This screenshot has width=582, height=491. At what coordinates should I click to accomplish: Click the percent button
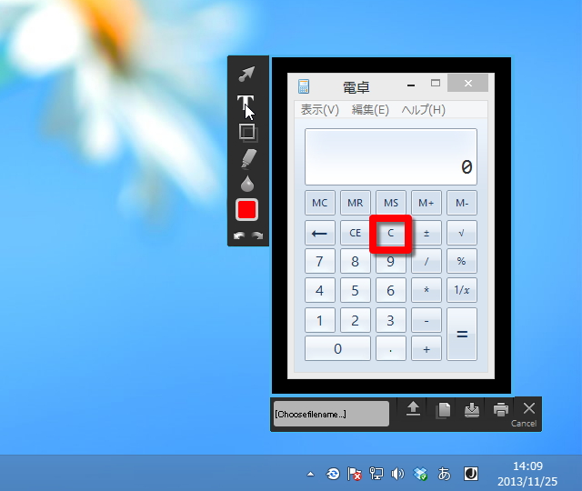click(x=462, y=261)
